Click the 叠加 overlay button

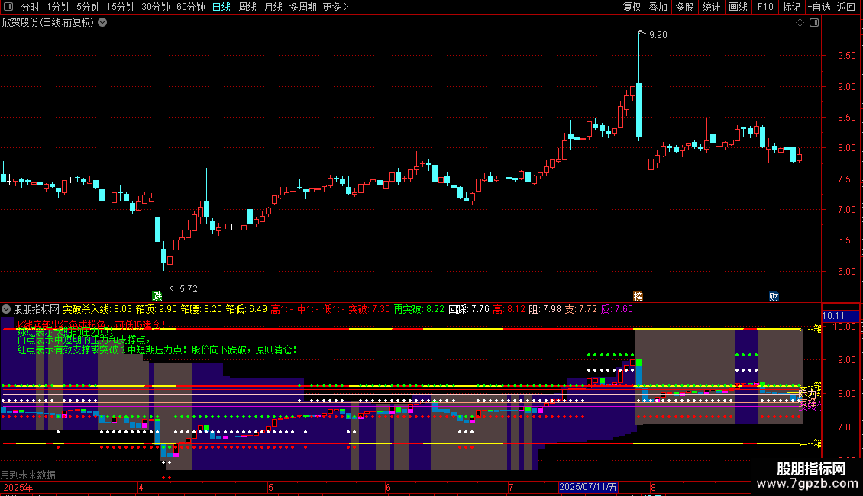point(658,7)
